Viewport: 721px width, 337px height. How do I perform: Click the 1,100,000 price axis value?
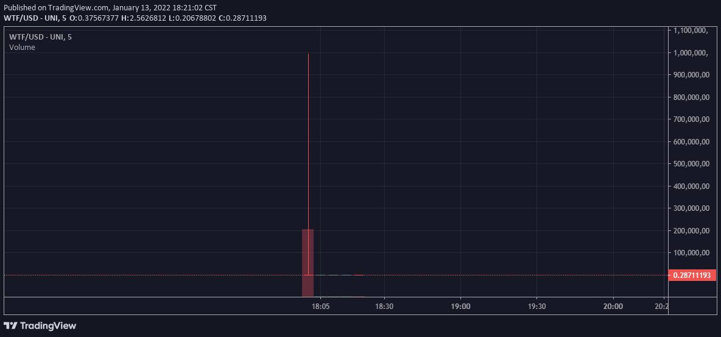(x=691, y=30)
